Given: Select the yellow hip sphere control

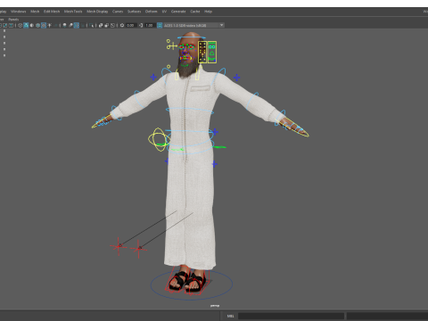Looking at the screenshot, I should coord(159,139).
